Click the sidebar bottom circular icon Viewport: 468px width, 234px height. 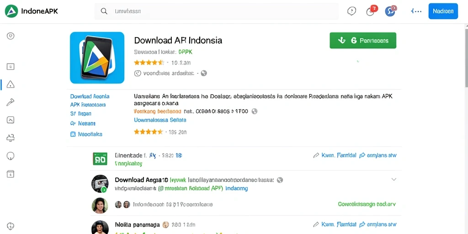tap(11, 226)
